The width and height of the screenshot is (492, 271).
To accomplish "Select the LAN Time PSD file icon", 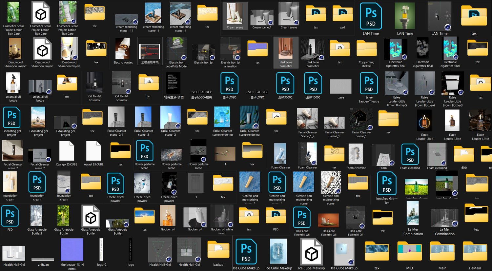I will click(371, 16).
